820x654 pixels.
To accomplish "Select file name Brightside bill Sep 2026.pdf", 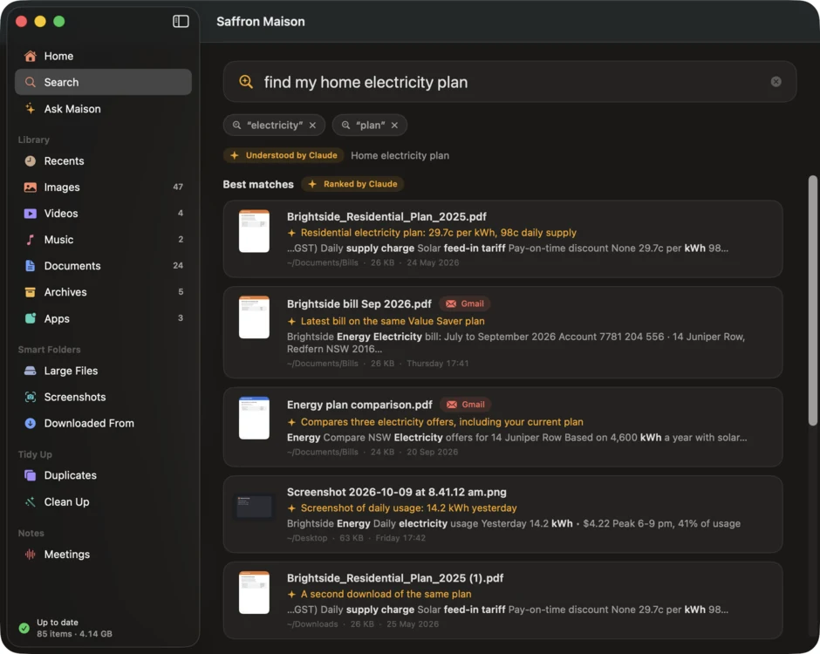I will click(x=359, y=303).
